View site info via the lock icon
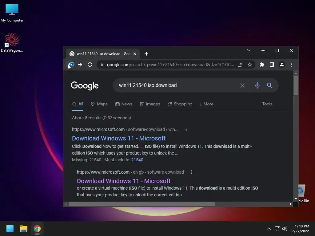This screenshot has width=315, height=236. click(102, 65)
